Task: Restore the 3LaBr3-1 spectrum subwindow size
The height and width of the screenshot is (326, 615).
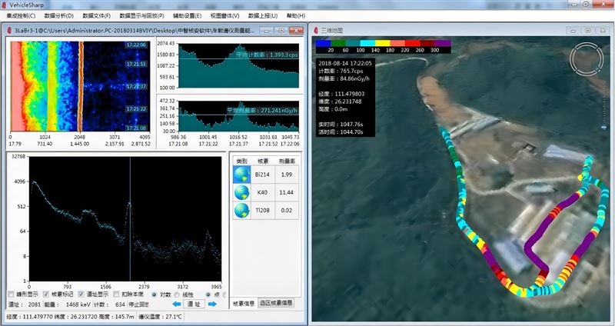Action: click(x=281, y=30)
